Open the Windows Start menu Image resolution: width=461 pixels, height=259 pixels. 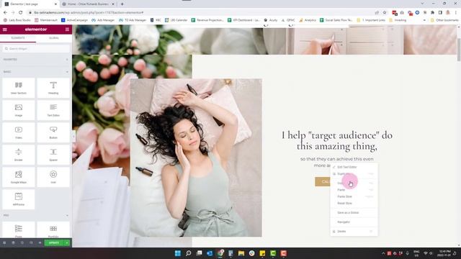[x=178, y=253]
